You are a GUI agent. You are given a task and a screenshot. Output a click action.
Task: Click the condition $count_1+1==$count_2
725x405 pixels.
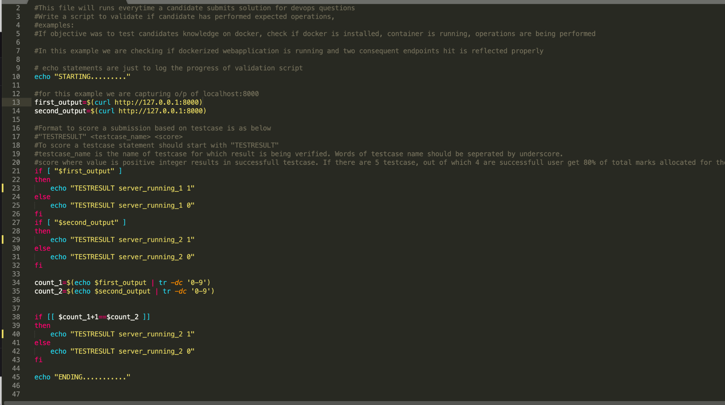pyautogui.click(x=98, y=317)
